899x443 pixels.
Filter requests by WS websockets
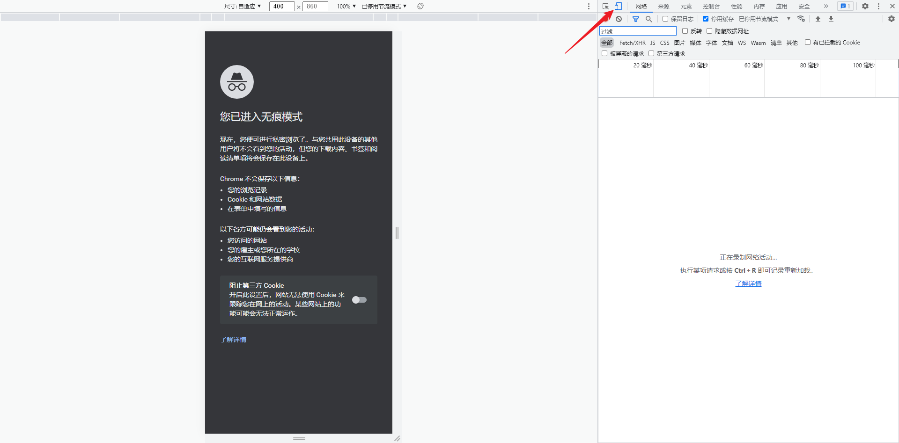[742, 43]
